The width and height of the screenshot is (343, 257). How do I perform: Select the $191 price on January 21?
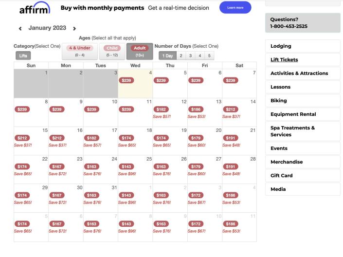[x=230, y=138]
